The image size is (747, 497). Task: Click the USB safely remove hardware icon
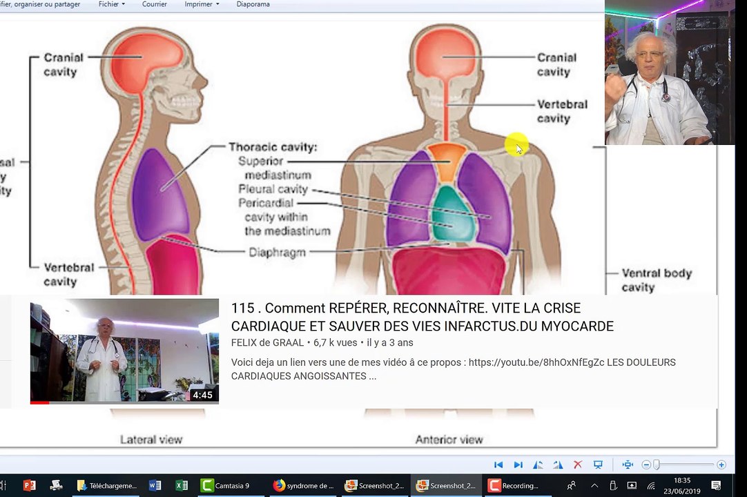point(613,485)
